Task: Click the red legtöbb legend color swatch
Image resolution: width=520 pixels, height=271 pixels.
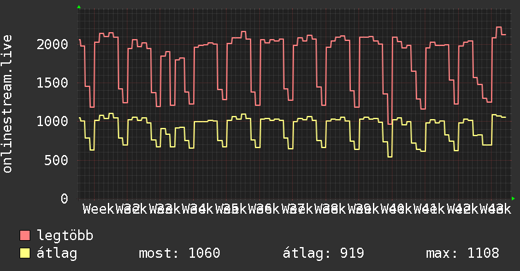Action: tap(25, 235)
